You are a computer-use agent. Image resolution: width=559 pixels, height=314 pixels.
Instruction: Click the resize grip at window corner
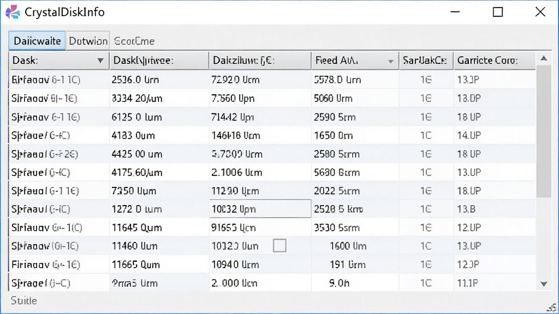[552, 307]
